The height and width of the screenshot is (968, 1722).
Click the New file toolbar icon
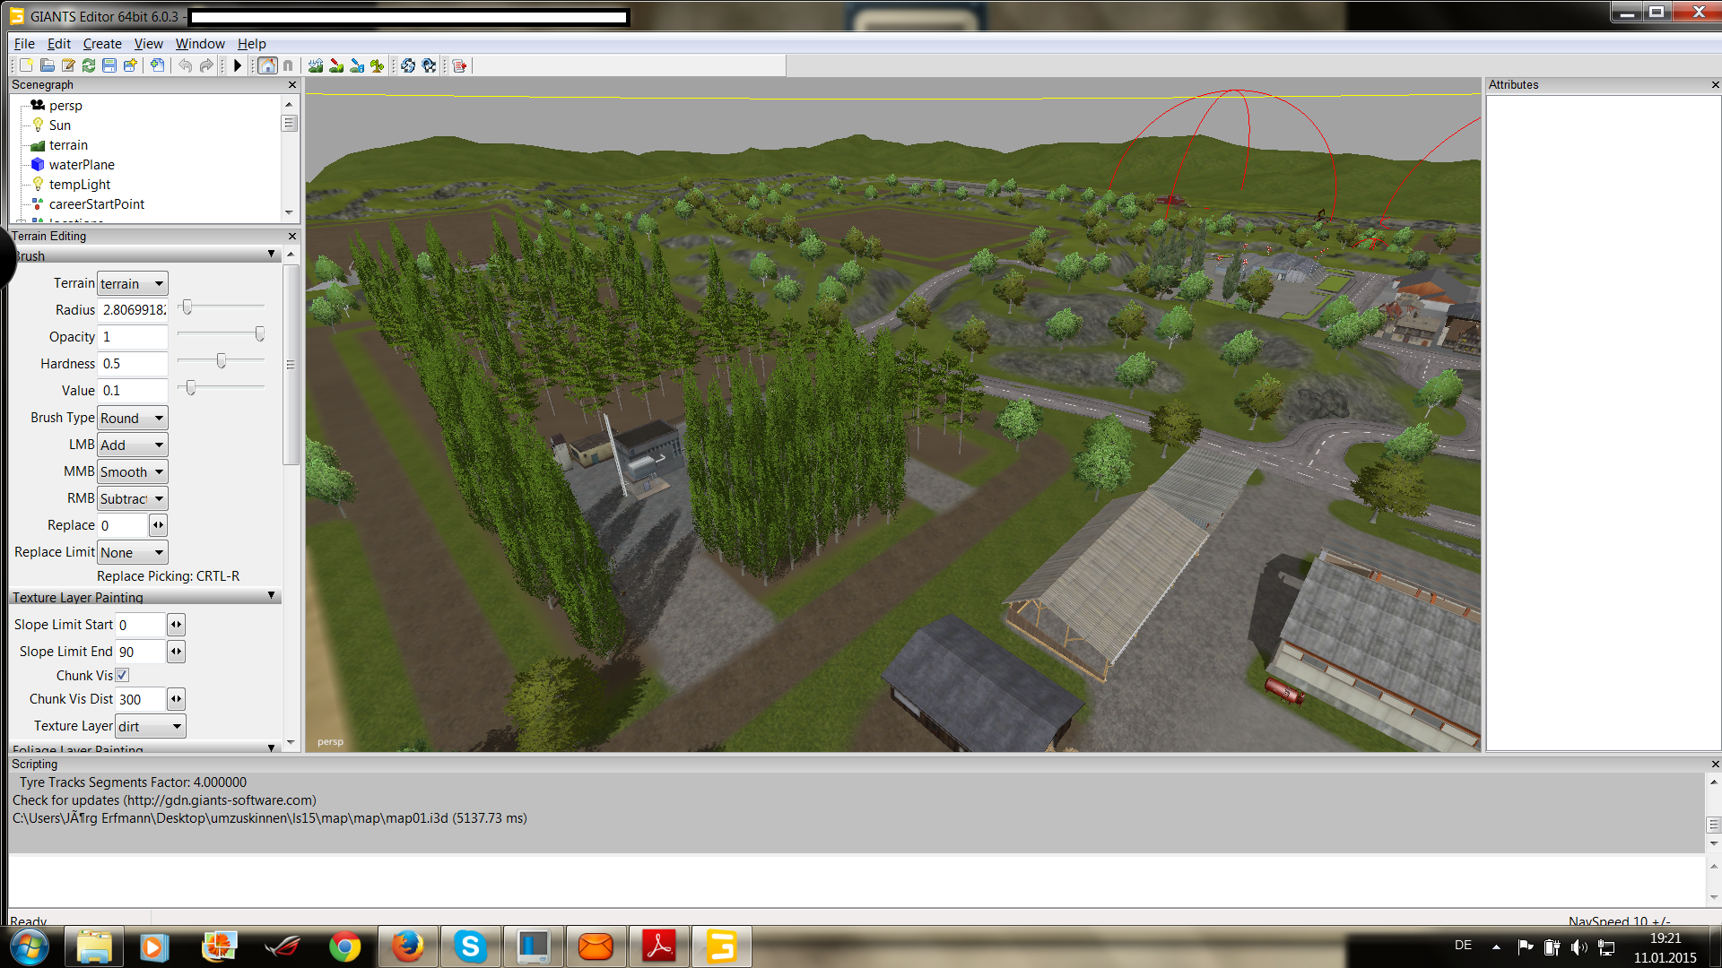pos(26,65)
